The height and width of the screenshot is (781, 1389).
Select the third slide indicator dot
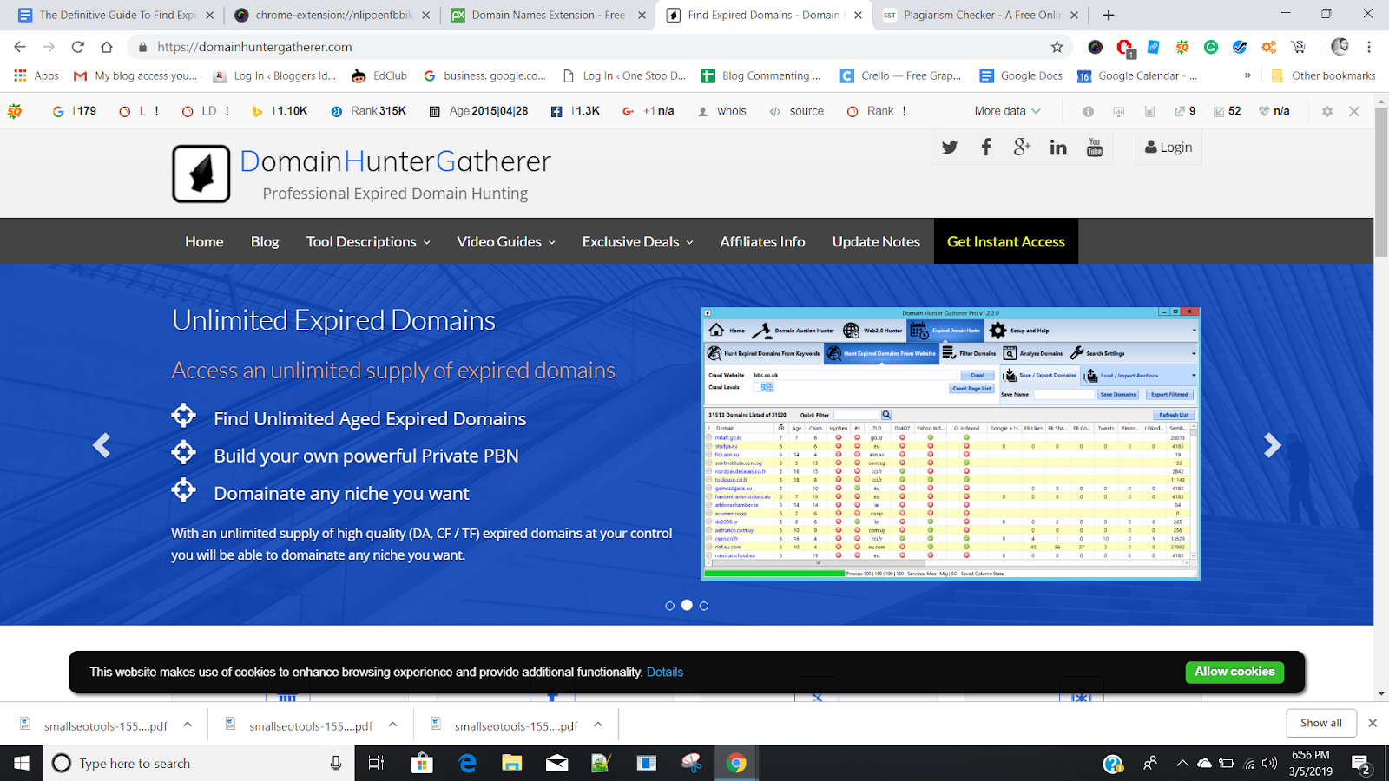[x=704, y=606]
